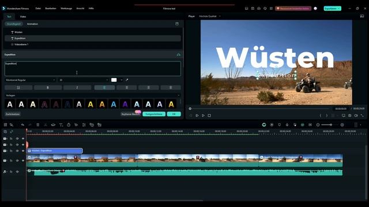Open the user account avatar
Viewport: 369px width, 207px height.
coord(315,9)
